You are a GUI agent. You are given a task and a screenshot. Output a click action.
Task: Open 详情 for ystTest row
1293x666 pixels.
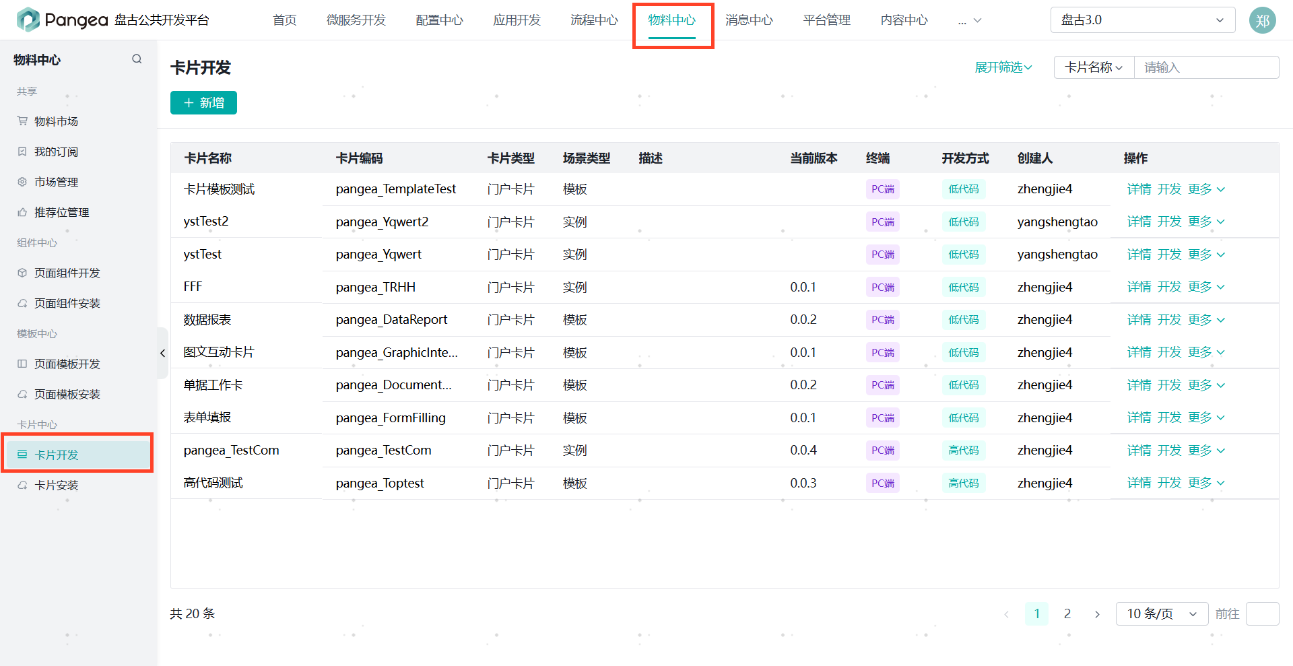(1139, 255)
